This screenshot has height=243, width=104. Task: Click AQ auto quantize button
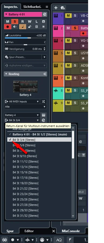point(59,240)
